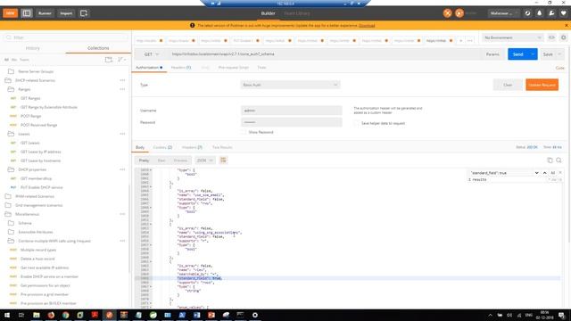Open tab options ellipsis next to plus
Viewport: 571px width, 321px height.
(x=470, y=41)
